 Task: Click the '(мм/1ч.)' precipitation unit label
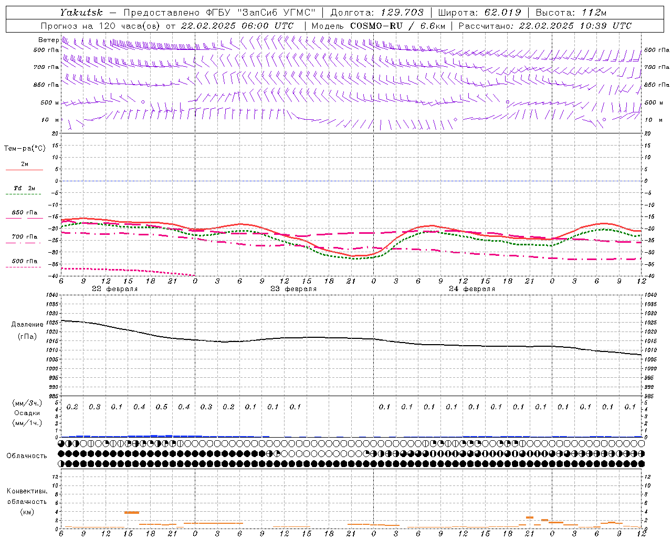tap(27, 423)
